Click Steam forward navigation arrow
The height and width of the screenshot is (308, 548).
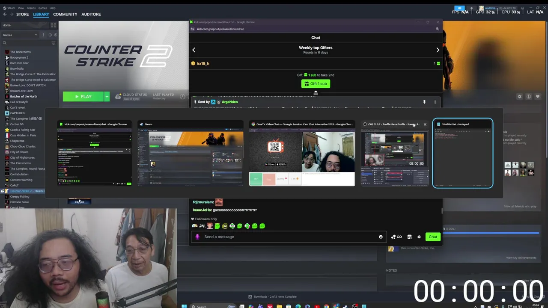pos(12,14)
